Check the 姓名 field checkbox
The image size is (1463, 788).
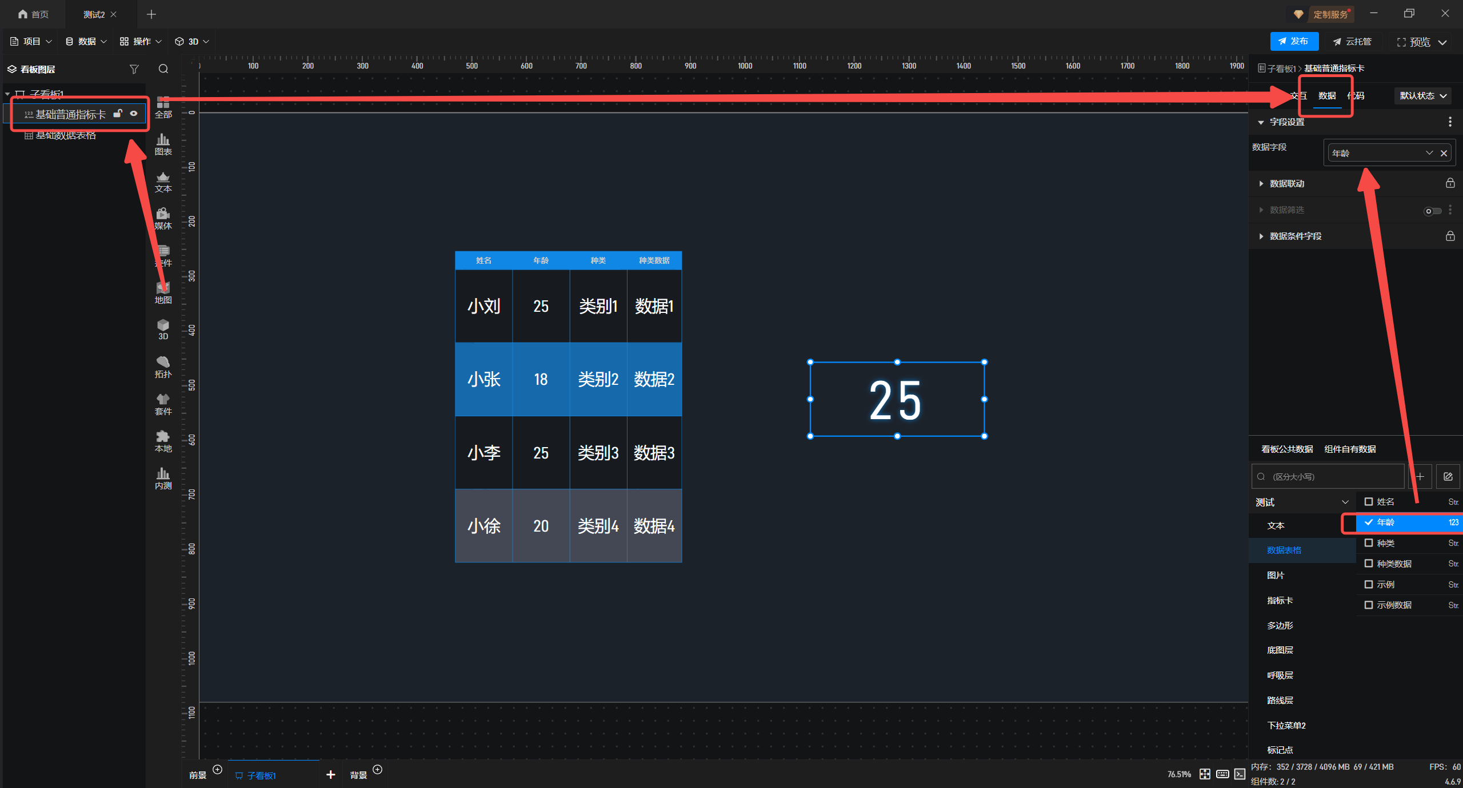click(x=1369, y=501)
